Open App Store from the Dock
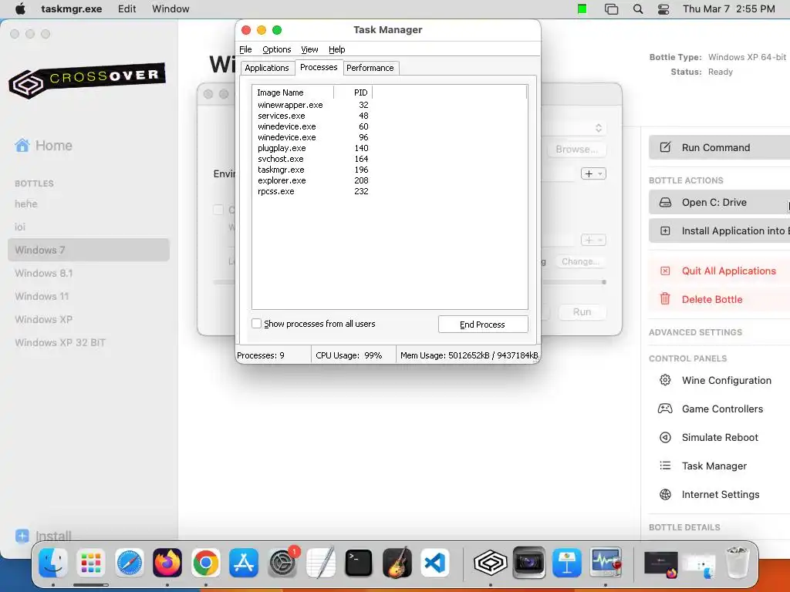Image resolution: width=790 pixels, height=592 pixels. 244,562
